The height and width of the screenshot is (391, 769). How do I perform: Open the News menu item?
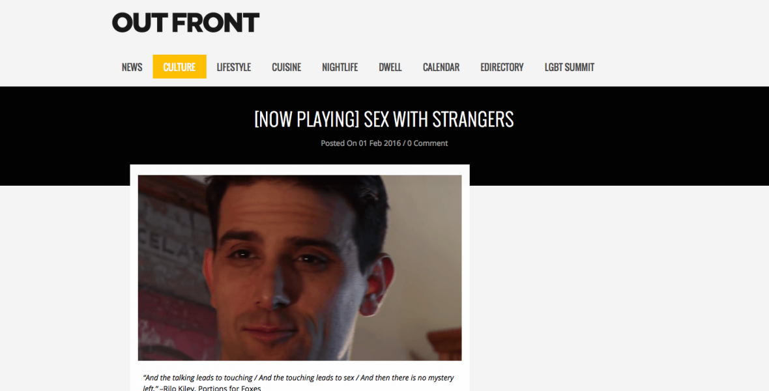point(132,67)
